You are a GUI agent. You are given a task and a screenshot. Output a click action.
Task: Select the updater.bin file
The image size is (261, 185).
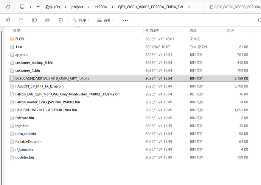(x=25, y=157)
